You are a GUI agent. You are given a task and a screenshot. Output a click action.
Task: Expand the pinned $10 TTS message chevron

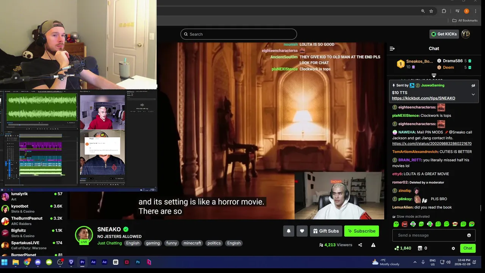[473, 94]
